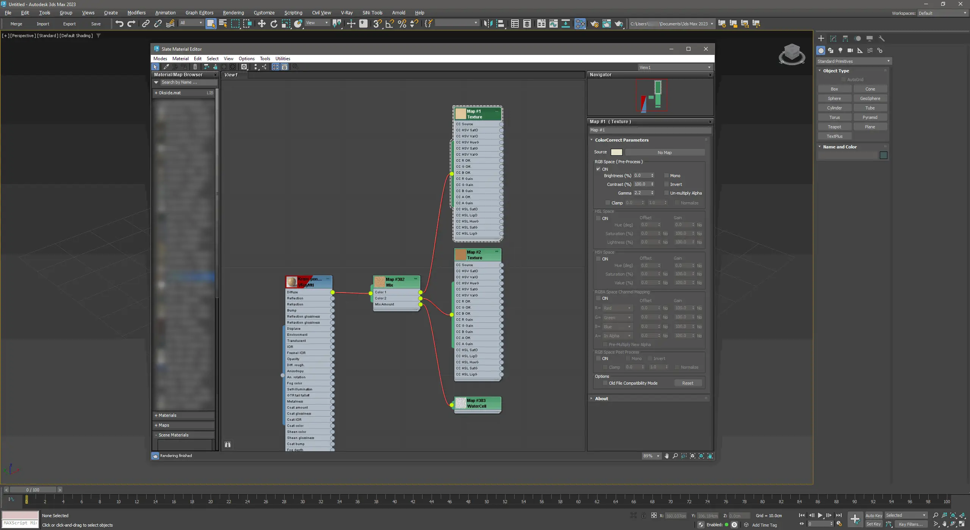
Task: Expand the About rollout
Action: pos(601,399)
